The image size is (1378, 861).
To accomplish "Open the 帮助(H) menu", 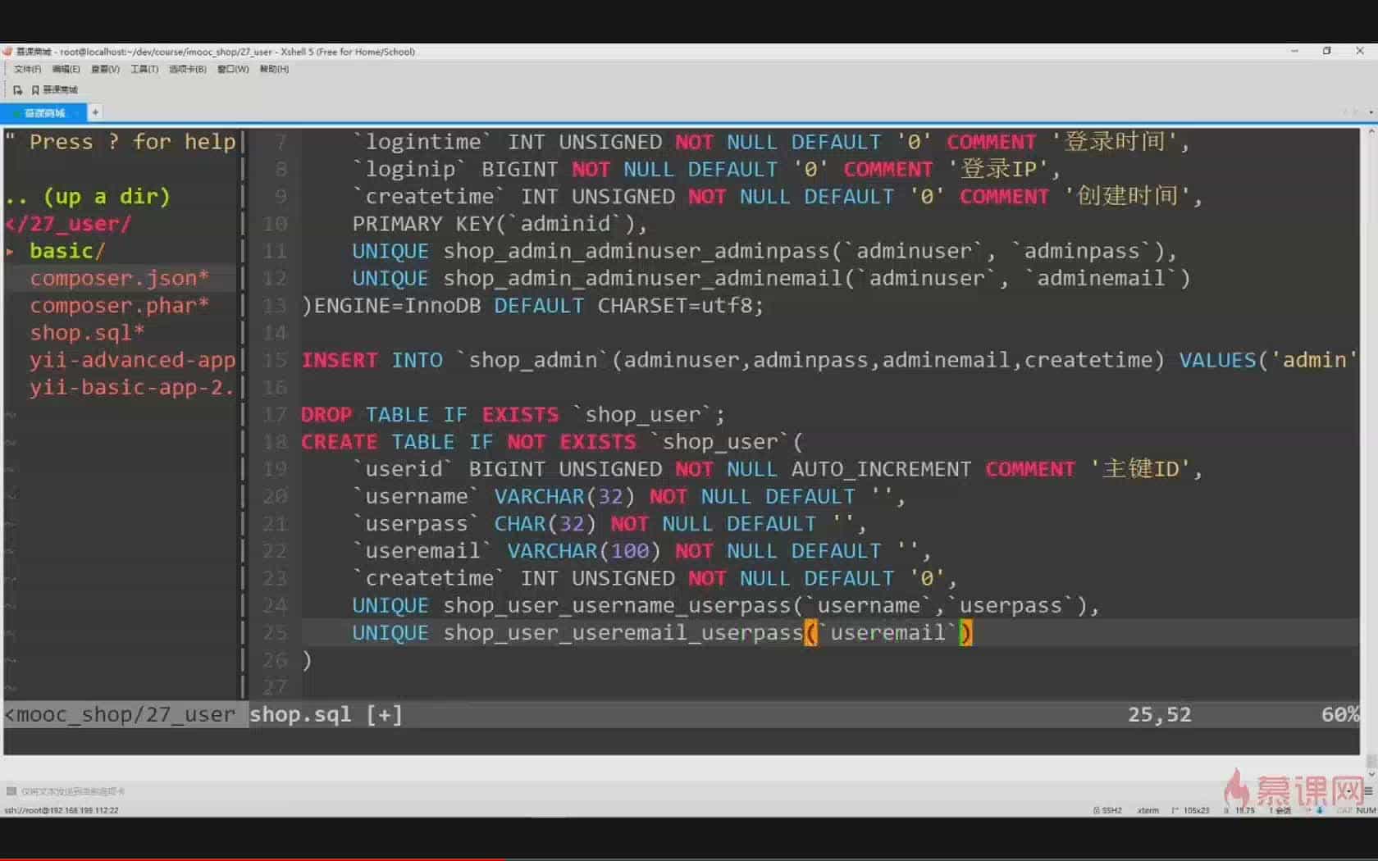I will tap(274, 69).
